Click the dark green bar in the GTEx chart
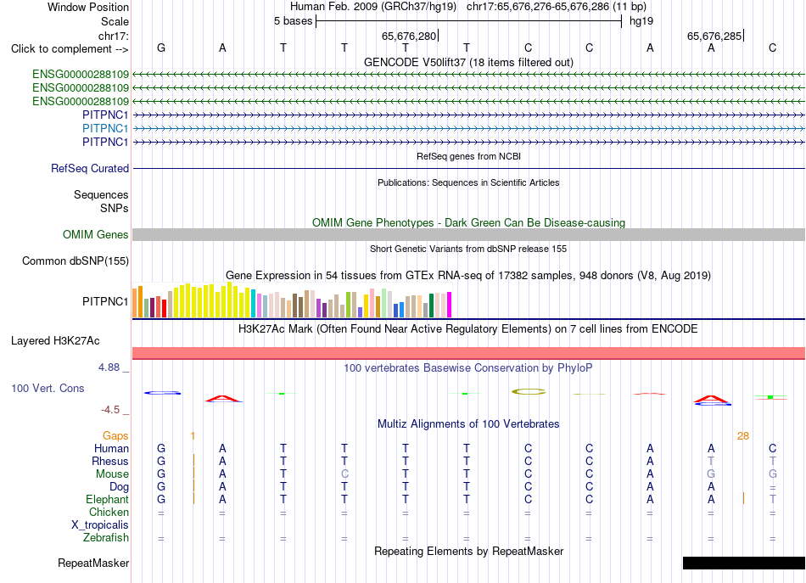This screenshot has width=806, height=583. [x=431, y=306]
